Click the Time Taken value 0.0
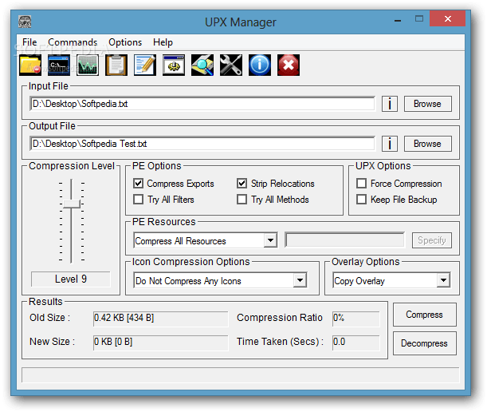 (x=356, y=342)
